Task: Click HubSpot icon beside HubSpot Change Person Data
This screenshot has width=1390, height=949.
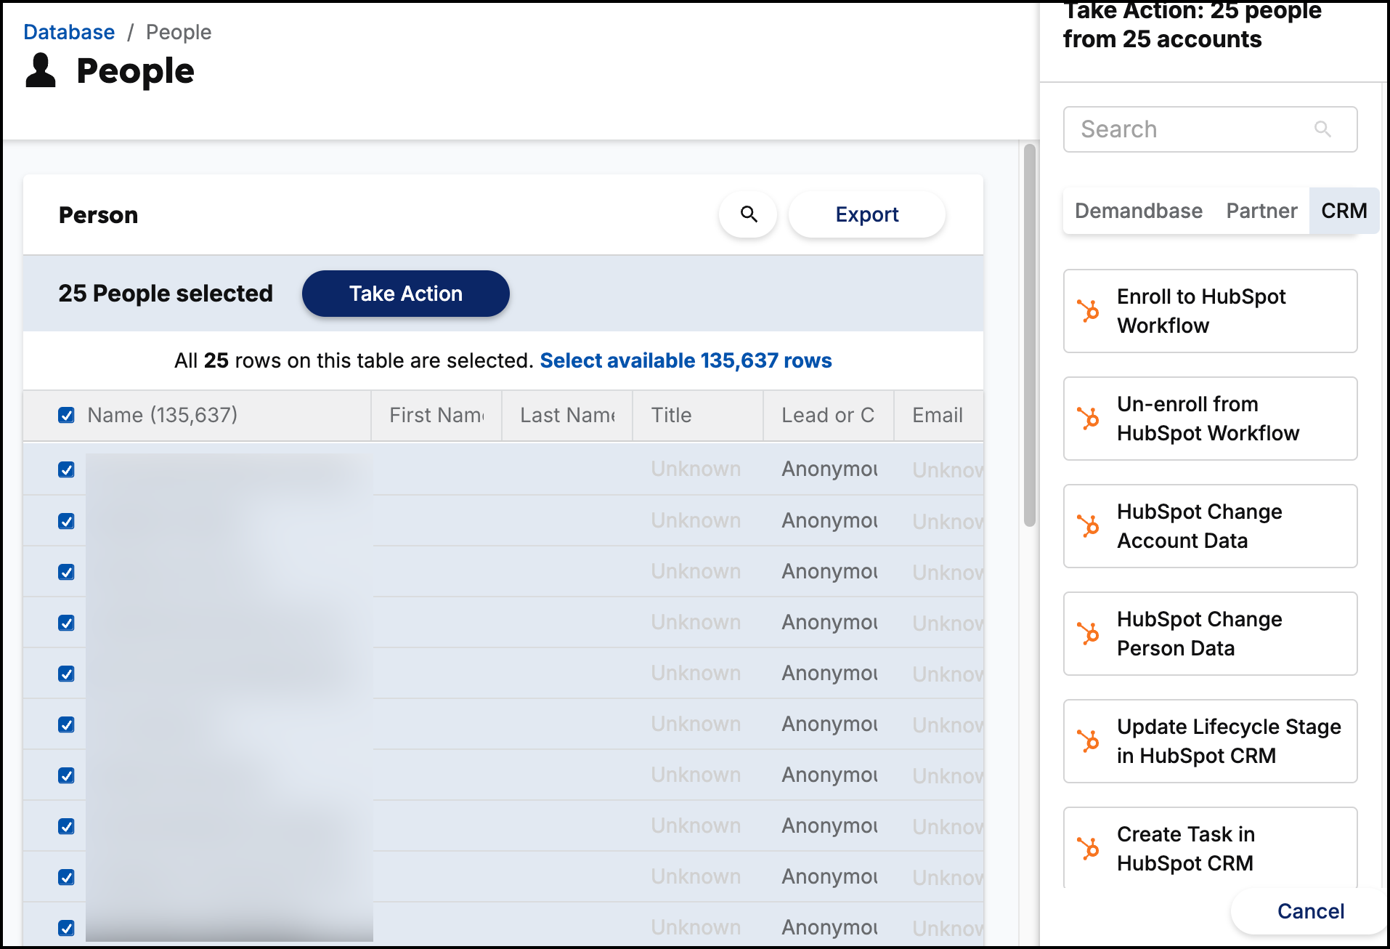Action: [x=1088, y=634]
